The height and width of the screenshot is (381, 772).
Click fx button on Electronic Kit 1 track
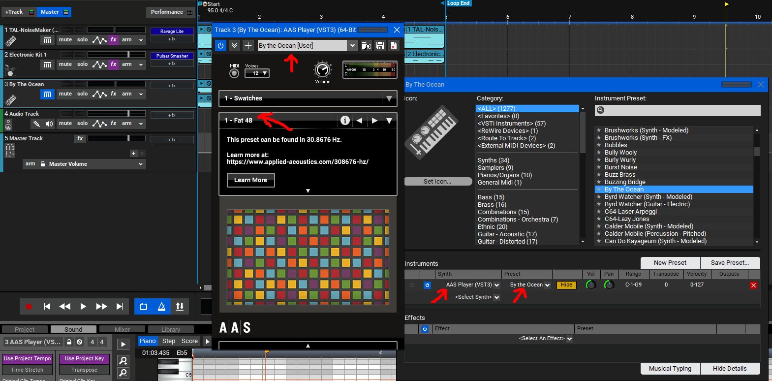click(114, 64)
